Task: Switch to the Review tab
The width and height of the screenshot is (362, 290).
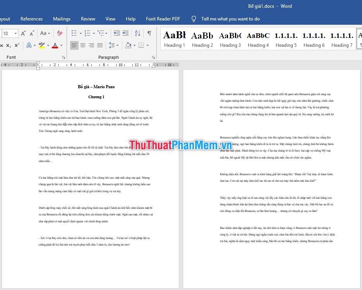Action: click(x=88, y=19)
